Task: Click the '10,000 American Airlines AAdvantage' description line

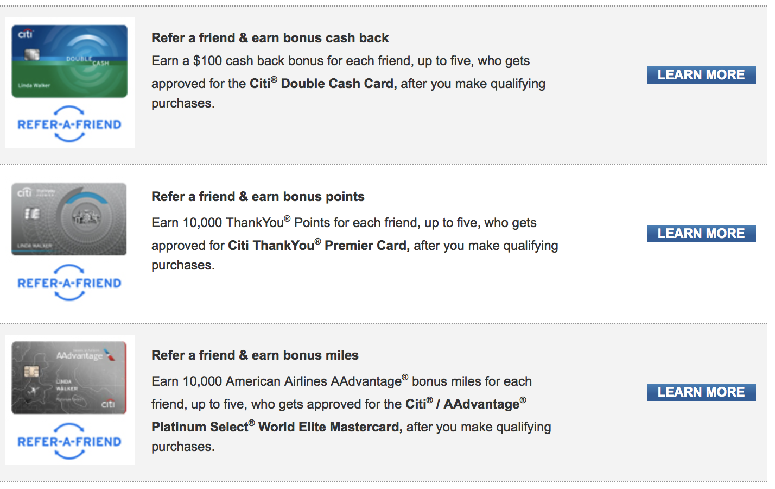Action: pyautogui.click(x=341, y=381)
